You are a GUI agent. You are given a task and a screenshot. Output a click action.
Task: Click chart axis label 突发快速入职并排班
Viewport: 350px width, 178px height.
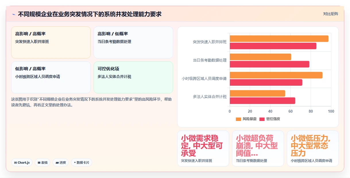210,42
